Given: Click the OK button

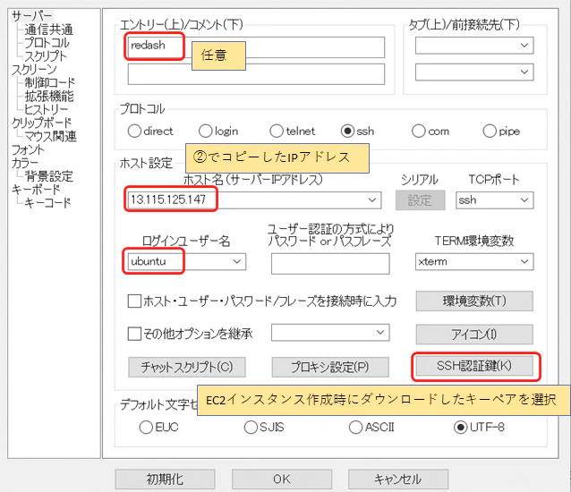Looking at the screenshot, I should [x=282, y=479].
